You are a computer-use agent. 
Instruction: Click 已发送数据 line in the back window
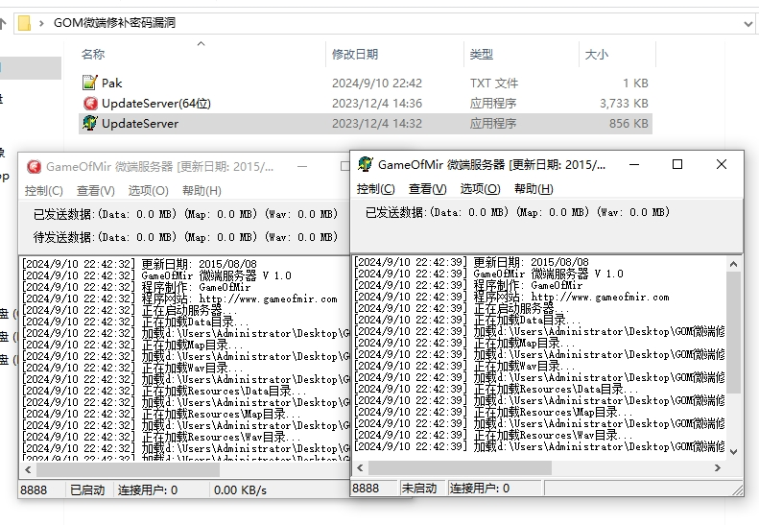(185, 214)
